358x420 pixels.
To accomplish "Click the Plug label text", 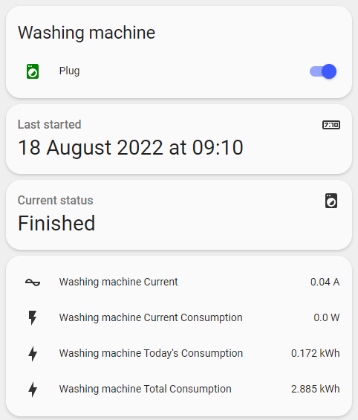I will [x=69, y=71].
